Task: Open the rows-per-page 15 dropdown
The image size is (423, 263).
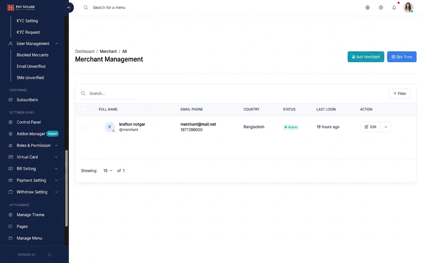Action: [108, 170]
